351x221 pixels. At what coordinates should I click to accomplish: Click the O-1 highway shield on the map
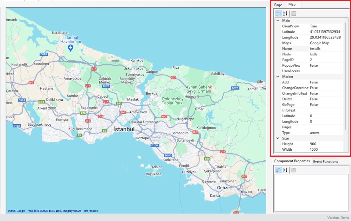pyautogui.click(x=123, y=112)
